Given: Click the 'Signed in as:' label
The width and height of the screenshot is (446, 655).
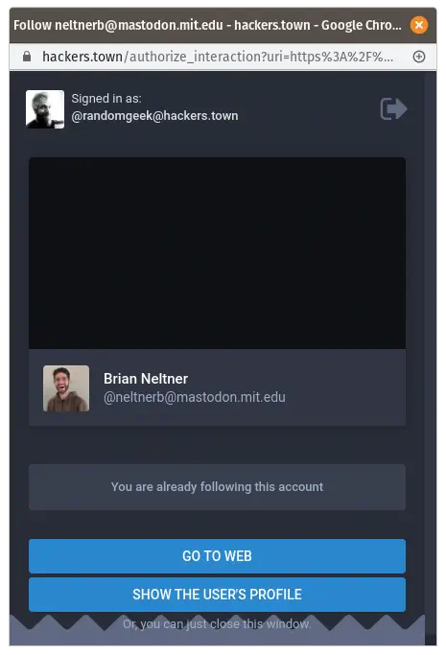Looking at the screenshot, I should 106,99.
